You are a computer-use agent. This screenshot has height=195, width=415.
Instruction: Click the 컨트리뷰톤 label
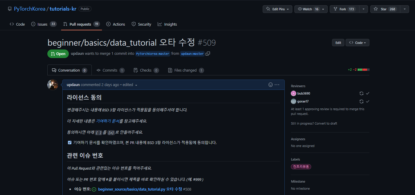(301, 167)
